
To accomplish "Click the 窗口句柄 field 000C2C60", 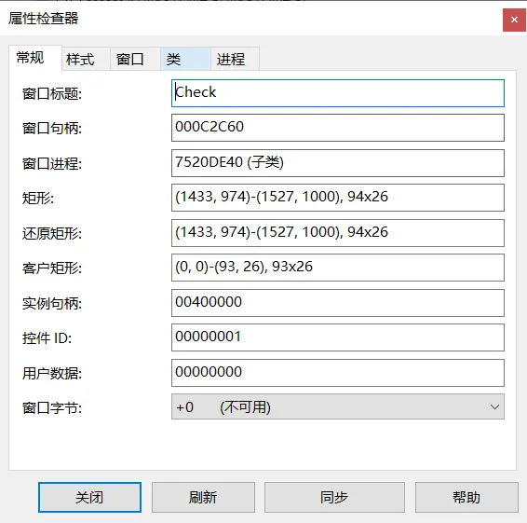I will pyautogui.click(x=338, y=128).
